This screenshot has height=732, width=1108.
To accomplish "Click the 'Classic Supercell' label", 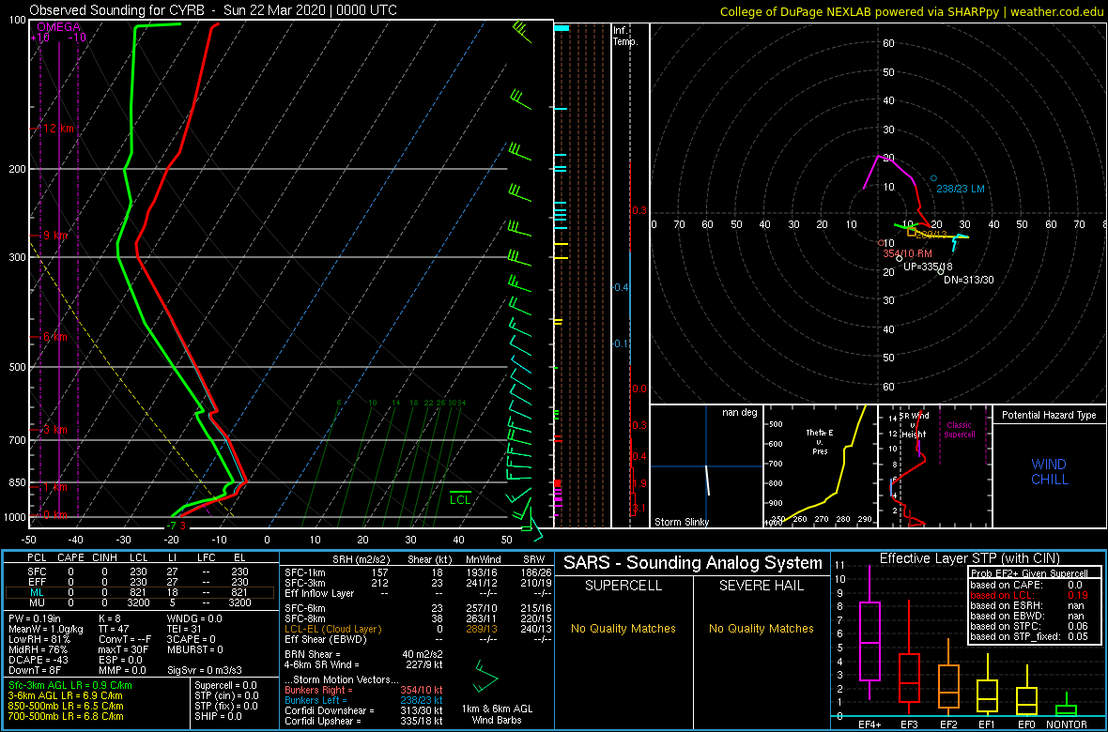I will click(961, 430).
